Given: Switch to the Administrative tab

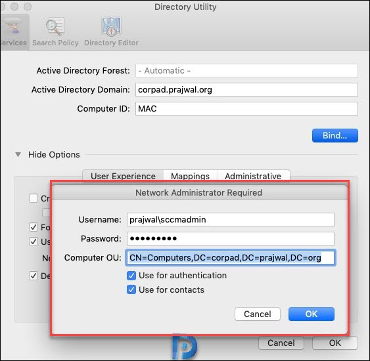Looking at the screenshot, I should [253, 176].
